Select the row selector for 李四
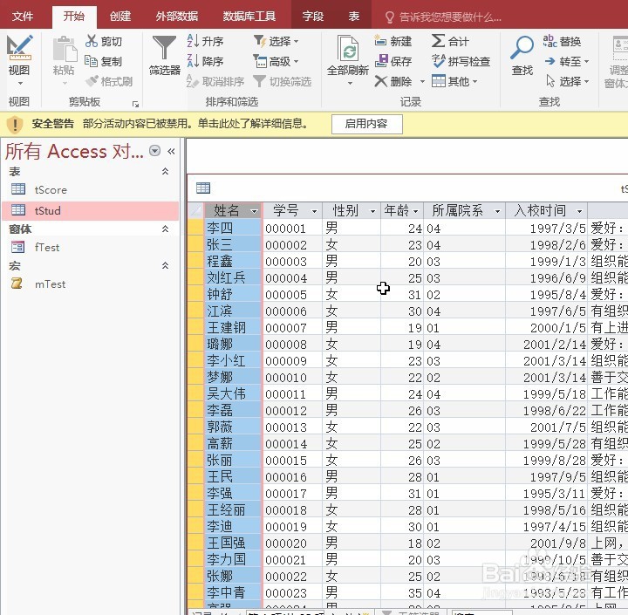The width and height of the screenshot is (628, 615). 196,228
